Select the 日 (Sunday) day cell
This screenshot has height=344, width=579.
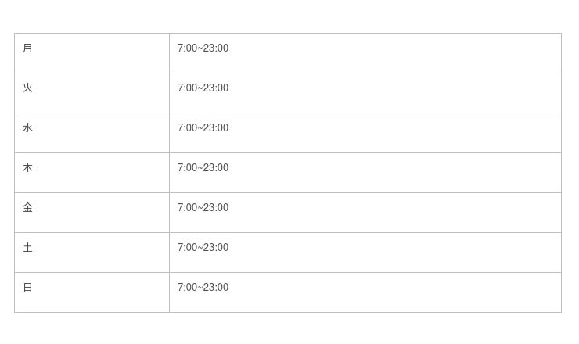[x=28, y=288]
